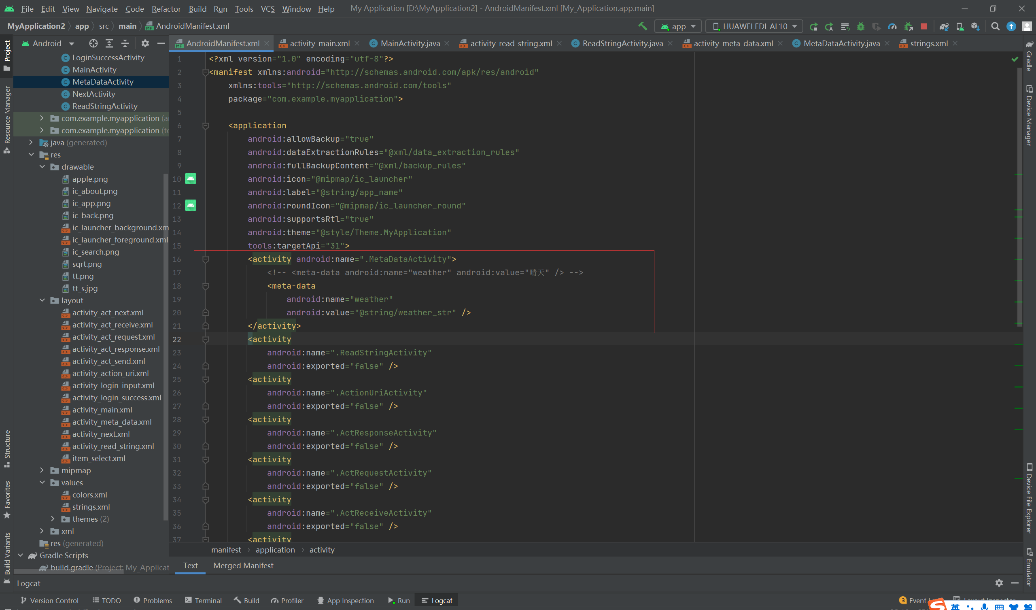Click the Search Everywhere magnifier
Screen dimensions: 1036x610
[x=995, y=26]
